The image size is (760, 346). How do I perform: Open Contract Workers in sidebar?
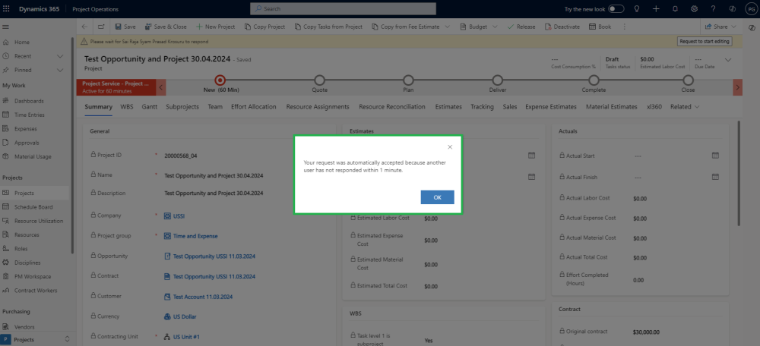tap(34, 291)
